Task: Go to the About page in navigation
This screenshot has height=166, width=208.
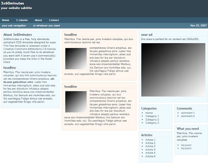Action: (x=38, y=20)
